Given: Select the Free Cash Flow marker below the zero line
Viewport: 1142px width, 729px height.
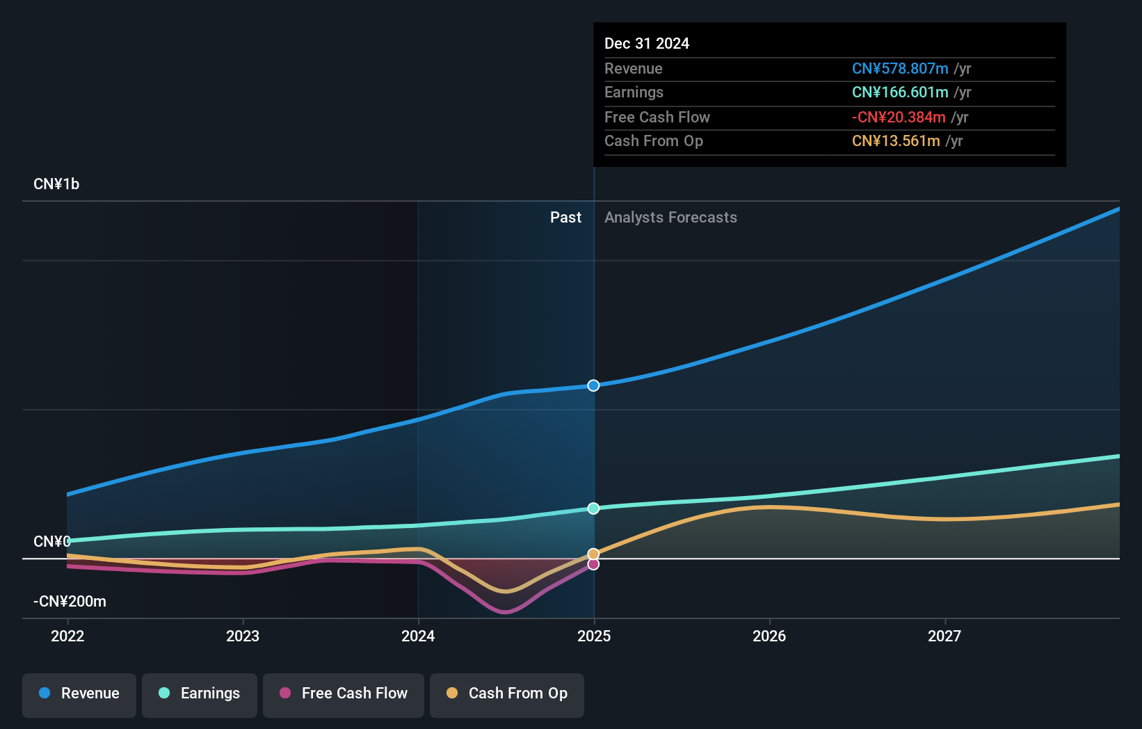Looking at the screenshot, I should point(593,563).
